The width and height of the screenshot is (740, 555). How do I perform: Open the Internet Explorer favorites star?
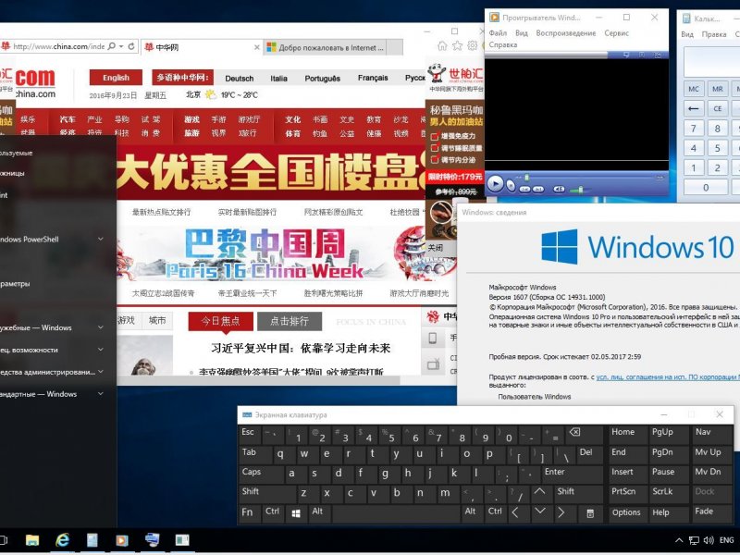tap(457, 45)
